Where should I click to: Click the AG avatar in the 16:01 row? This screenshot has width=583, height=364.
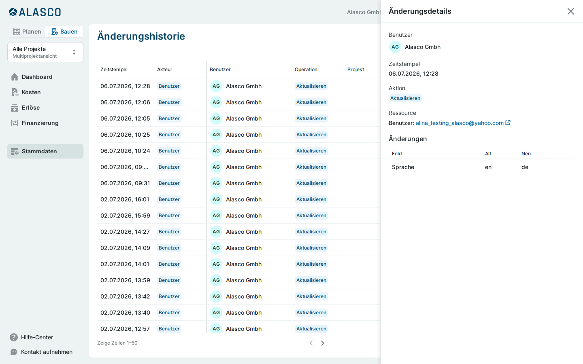point(216,199)
